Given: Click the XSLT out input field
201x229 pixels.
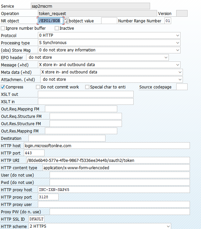Looking at the screenshot, I should (x=86, y=94).
